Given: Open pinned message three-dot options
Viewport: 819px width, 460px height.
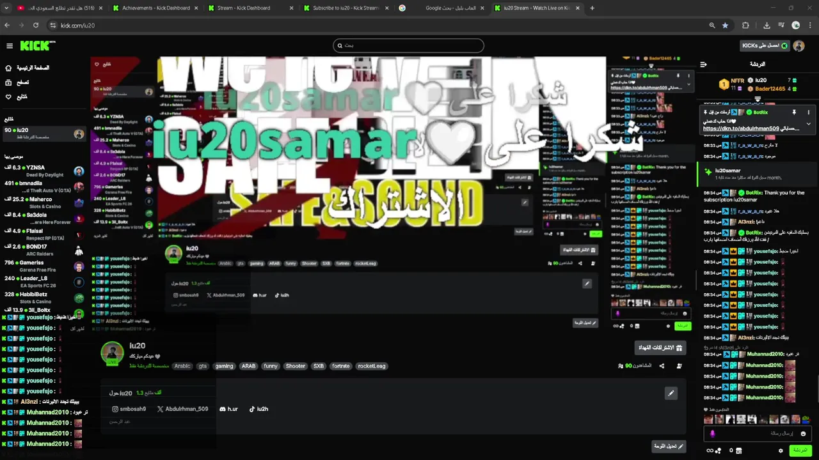Looking at the screenshot, I should point(809,112).
